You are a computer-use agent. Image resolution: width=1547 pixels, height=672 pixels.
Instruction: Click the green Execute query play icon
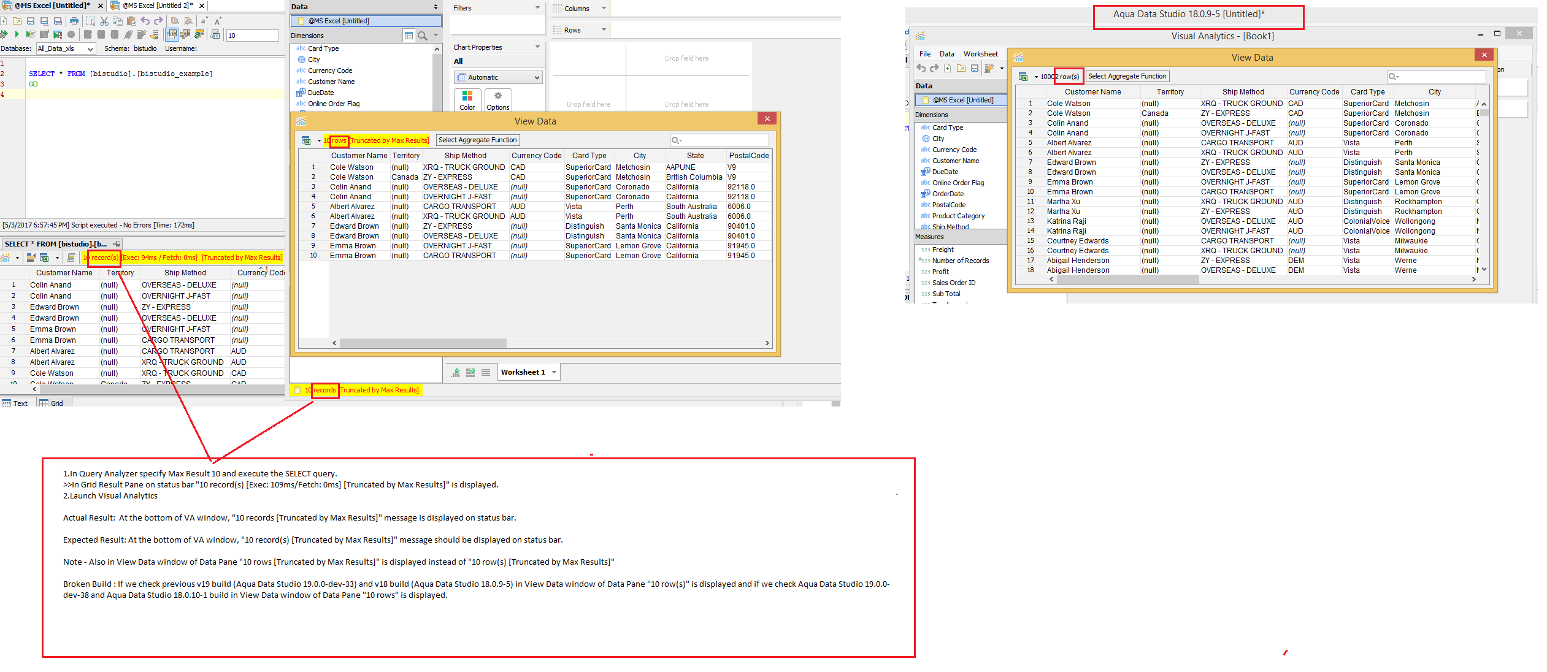tap(17, 34)
